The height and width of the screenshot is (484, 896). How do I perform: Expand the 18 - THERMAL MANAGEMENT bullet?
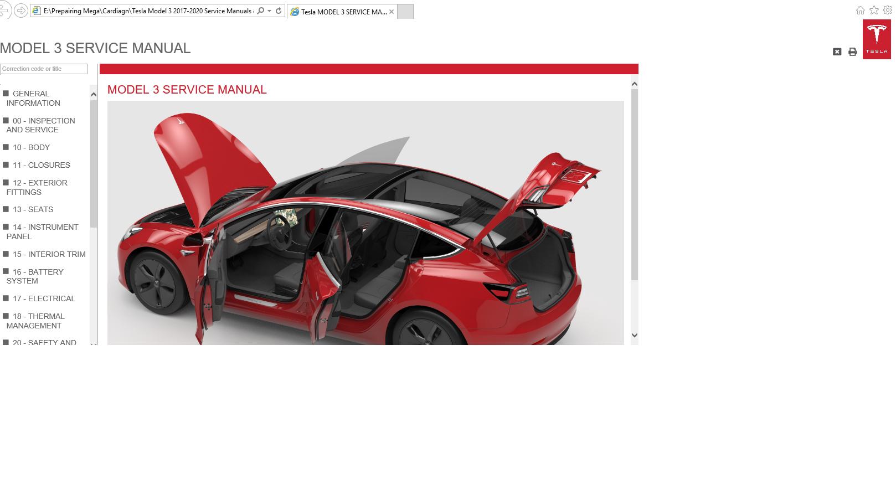(6, 316)
